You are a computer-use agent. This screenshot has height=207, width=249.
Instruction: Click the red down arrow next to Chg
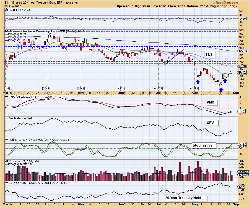237,6
